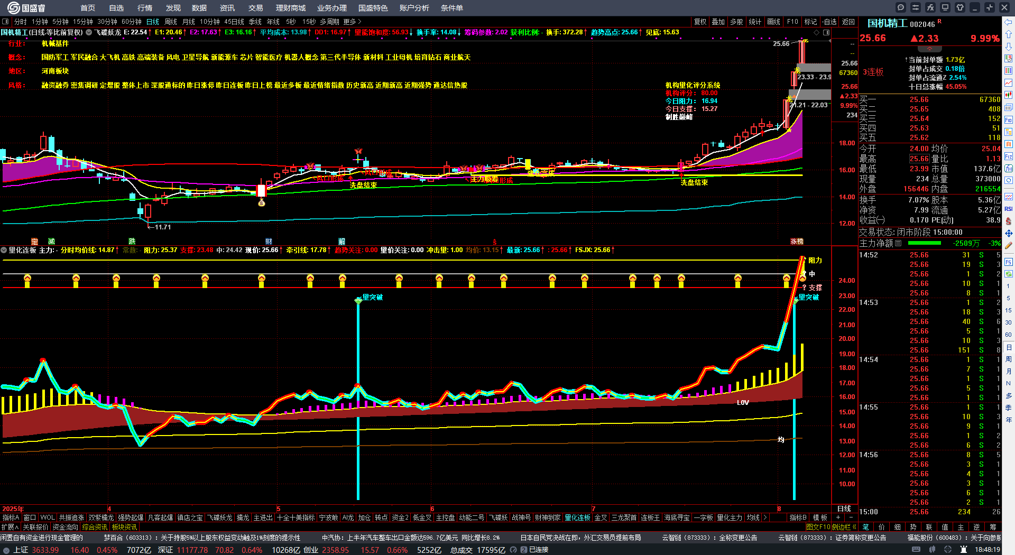Open the 账户分析 menu
The height and width of the screenshot is (555, 1015).
414,8
